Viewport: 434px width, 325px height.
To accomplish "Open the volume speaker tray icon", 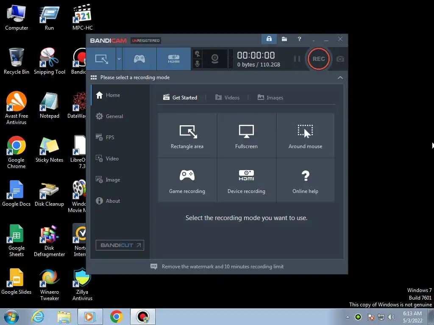I will [391, 317].
